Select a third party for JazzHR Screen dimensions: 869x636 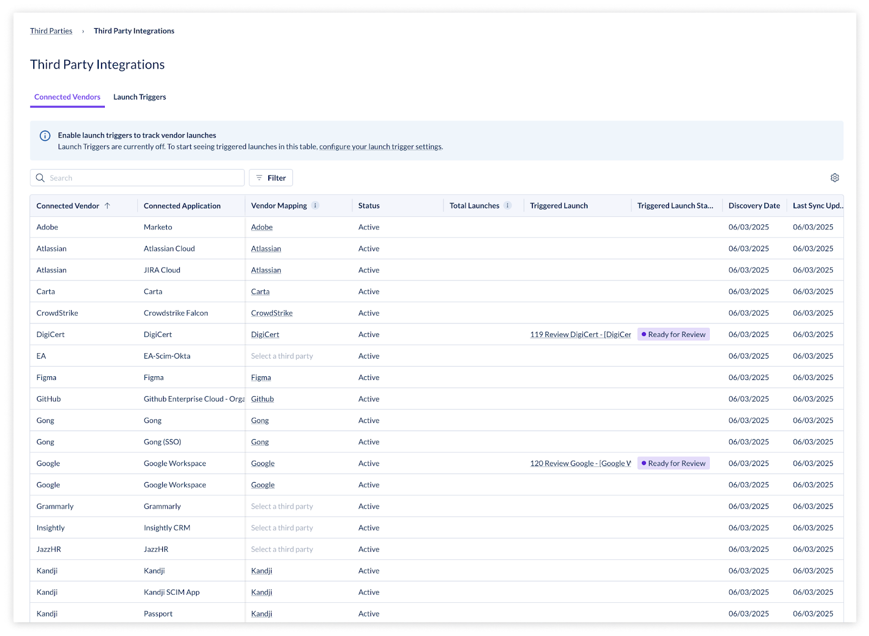click(282, 549)
